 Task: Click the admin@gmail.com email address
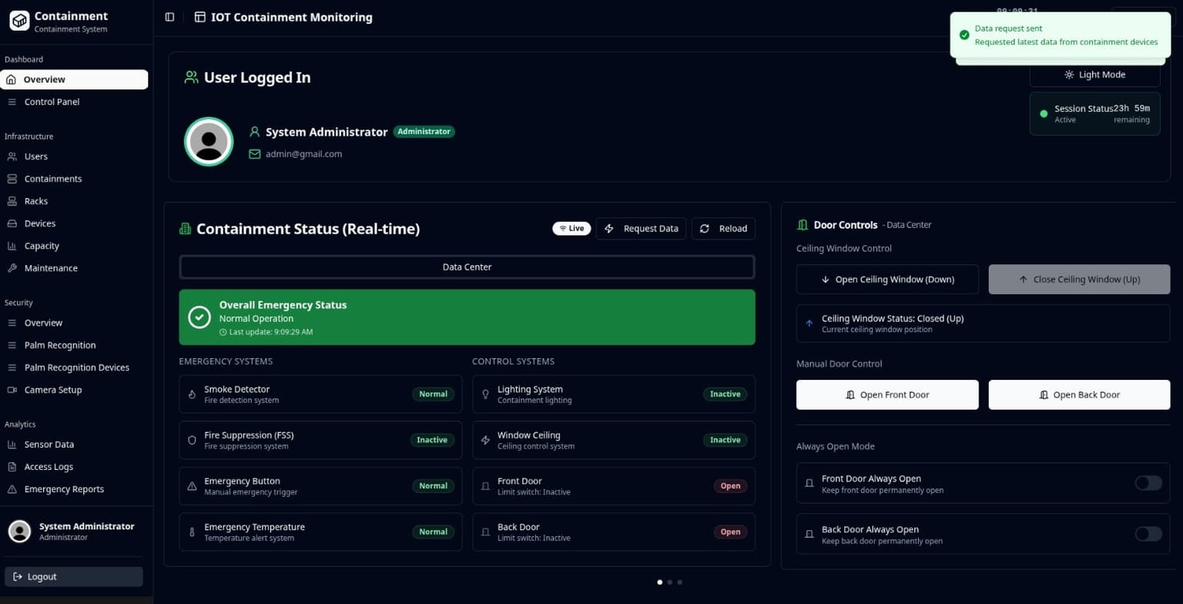[x=304, y=153]
